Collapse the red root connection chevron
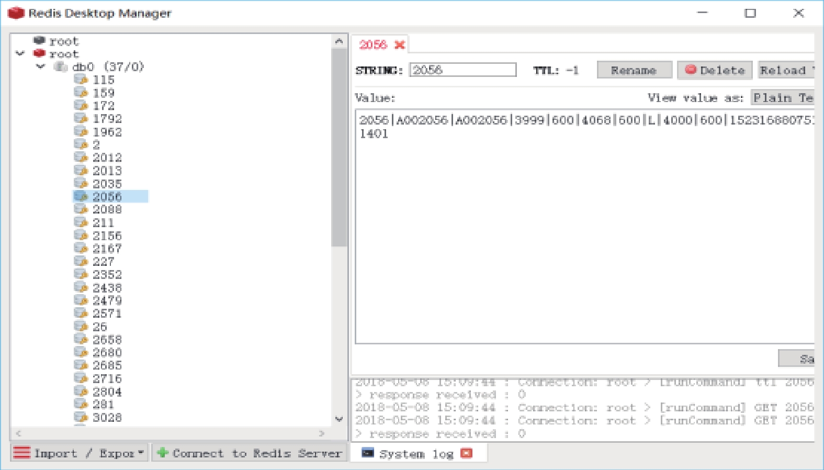 coord(20,53)
